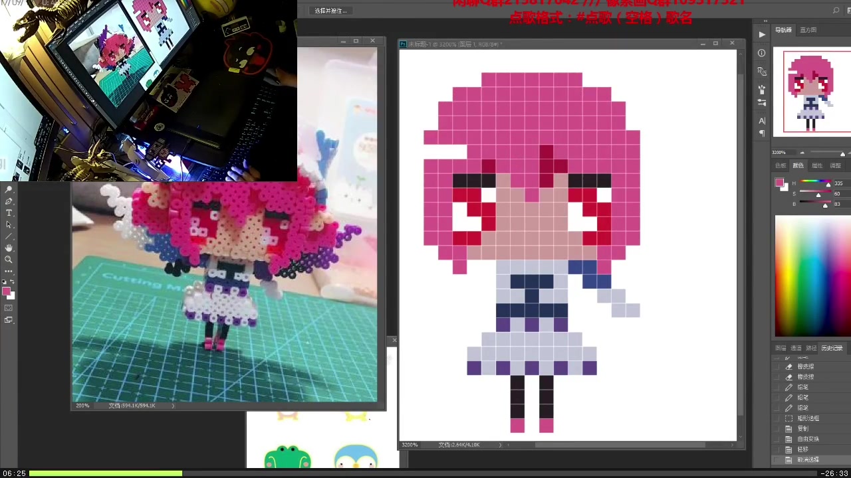851x478 pixels.
Task: Switch to the 颜色 (Color) tab
Action: (798, 165)
